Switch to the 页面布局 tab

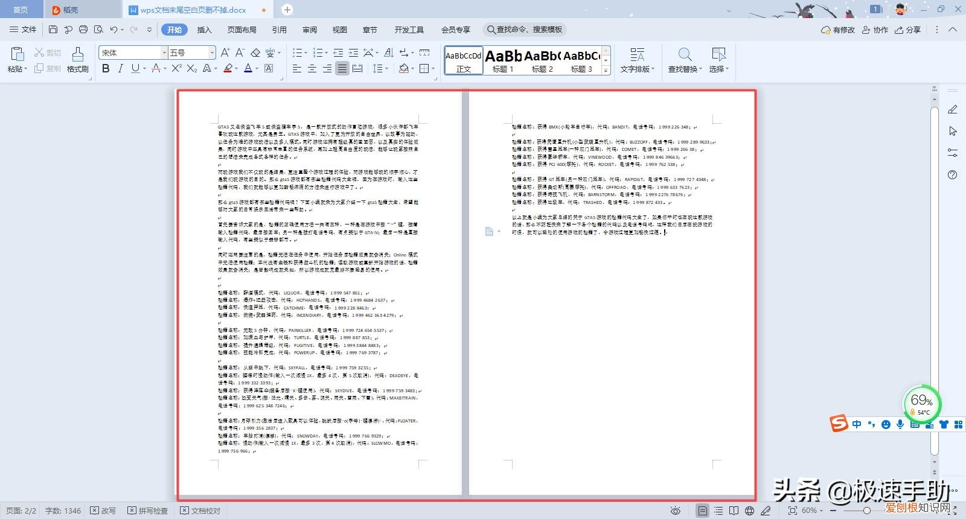(x=241, y=30)
